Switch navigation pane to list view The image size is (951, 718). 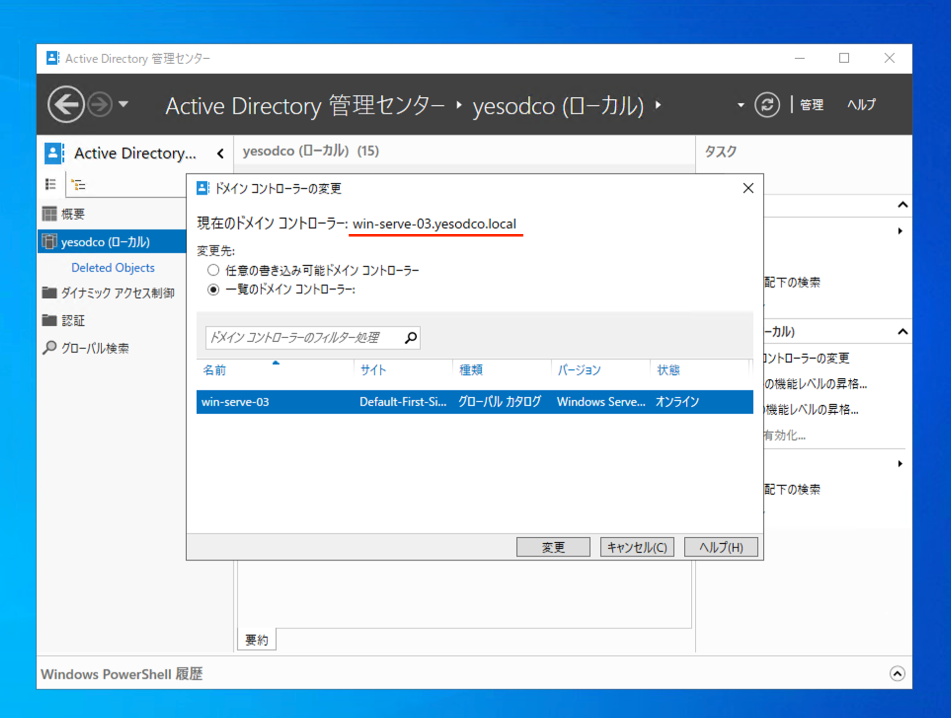tap(50, 185)
